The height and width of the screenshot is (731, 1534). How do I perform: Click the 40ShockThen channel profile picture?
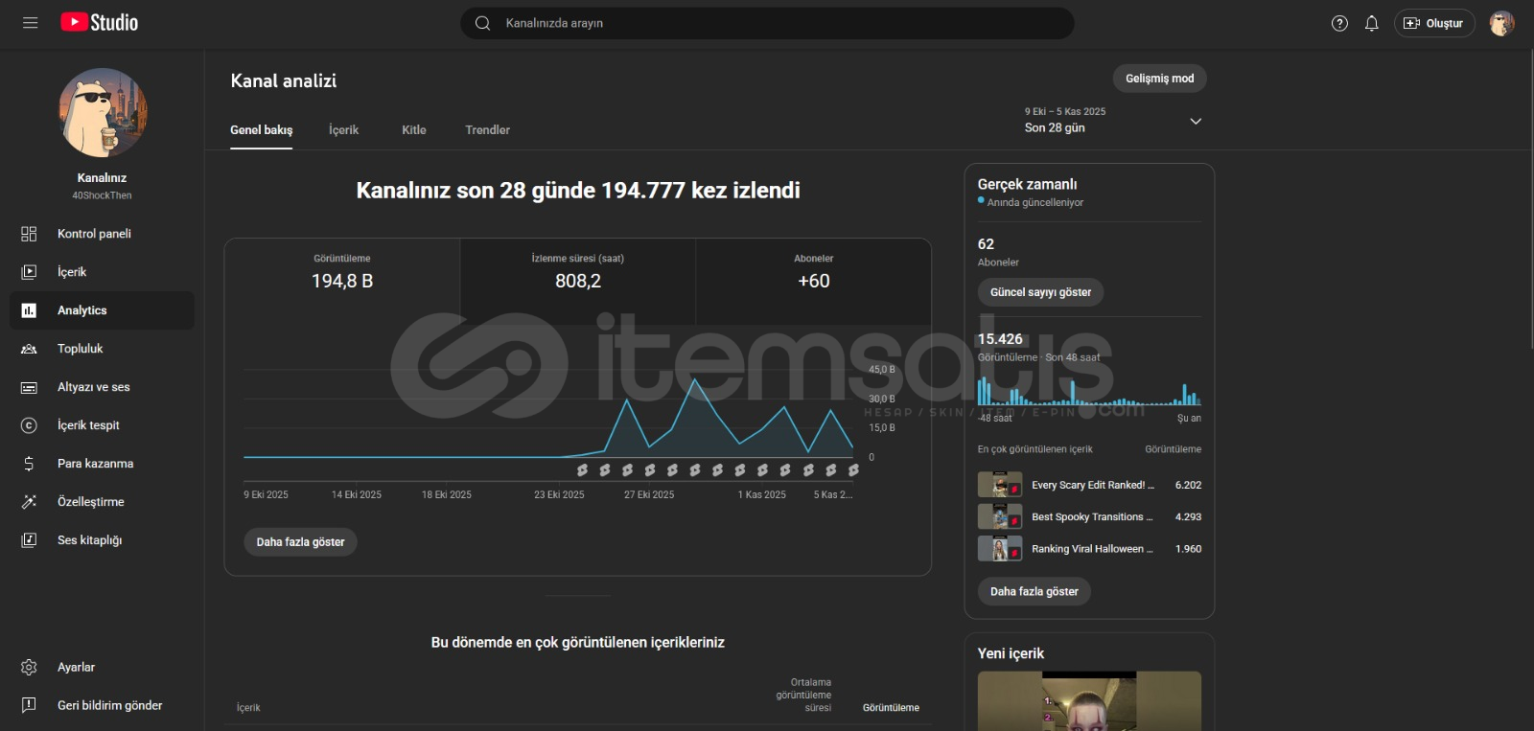[x=103, y=113]
